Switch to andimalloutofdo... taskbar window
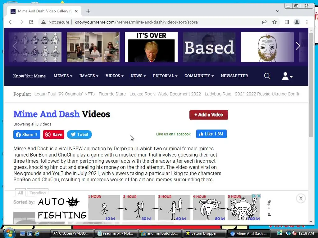The image size is (318, 238). (x=160, y=233)
